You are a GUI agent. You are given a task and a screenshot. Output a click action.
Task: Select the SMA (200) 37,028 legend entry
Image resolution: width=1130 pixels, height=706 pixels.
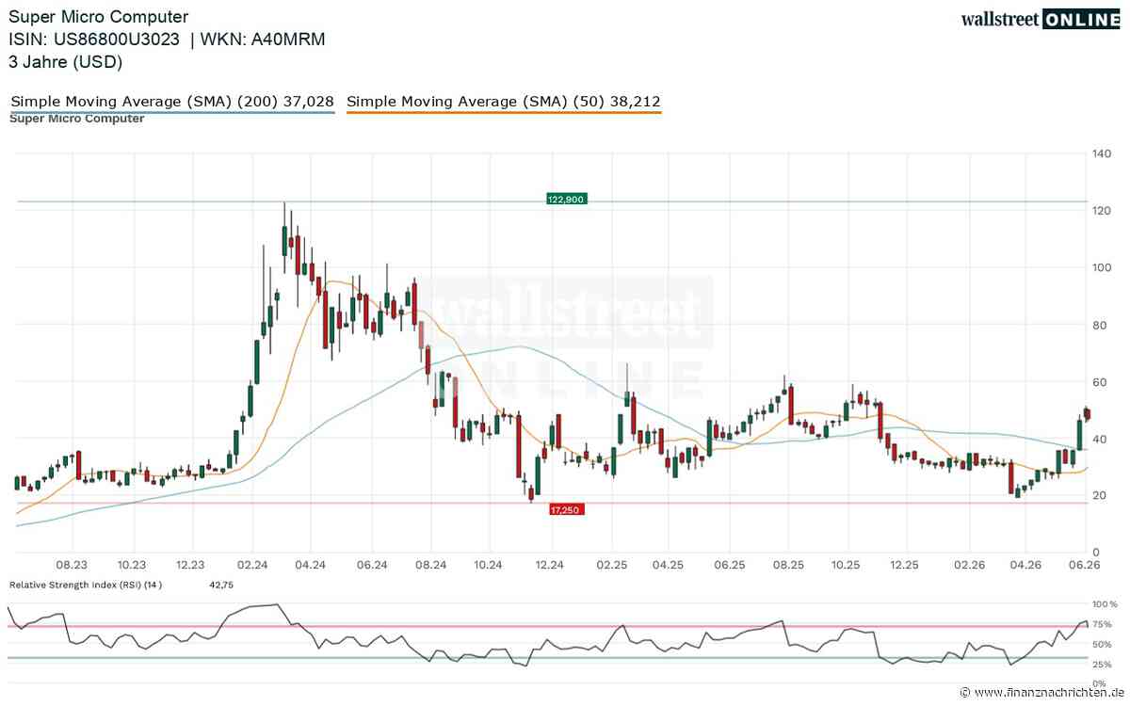click(172, 102)
